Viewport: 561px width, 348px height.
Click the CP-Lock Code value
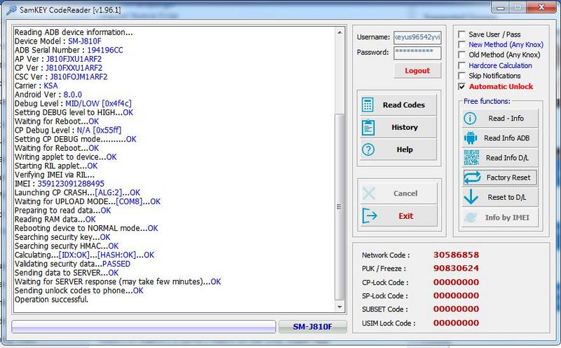(x=456, y=282)
